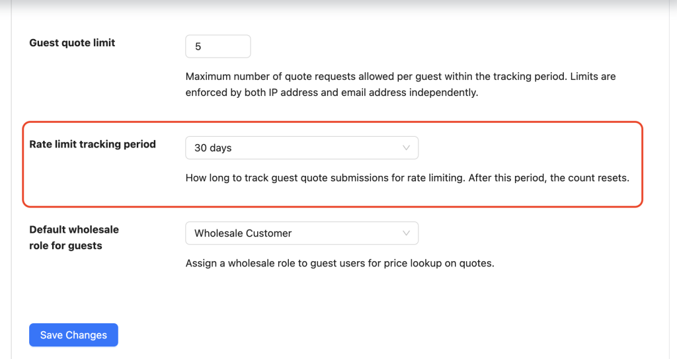Screen dimensions: 677x359
Task: Click the chevron arrow beside Wholesale Customer
Action: (407, 233)
